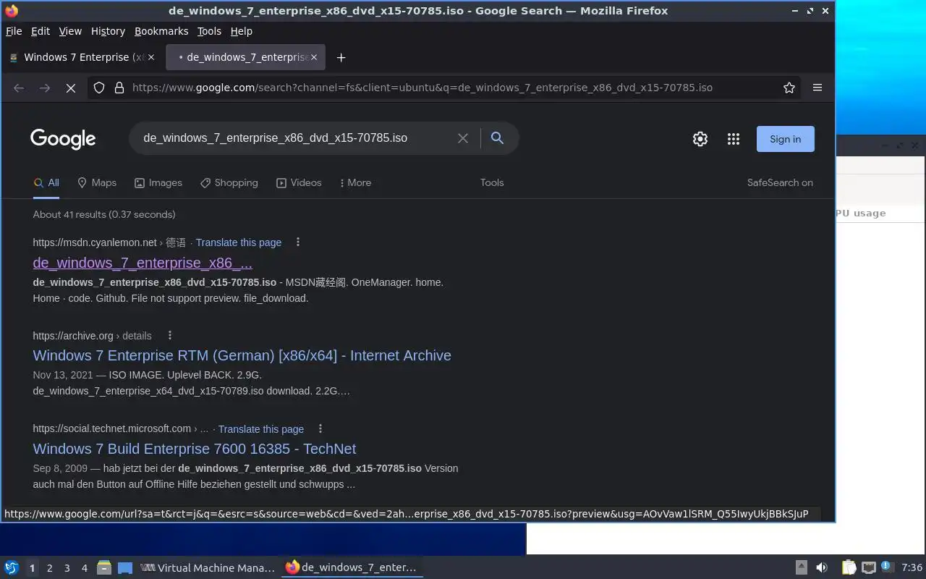
Task: Switch to Maps results
Action: 97,183
